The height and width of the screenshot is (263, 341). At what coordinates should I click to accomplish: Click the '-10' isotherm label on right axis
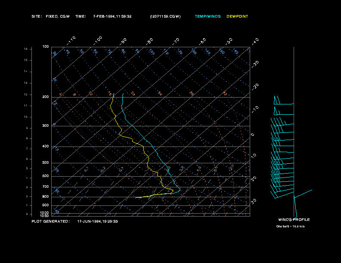[255, 110]
